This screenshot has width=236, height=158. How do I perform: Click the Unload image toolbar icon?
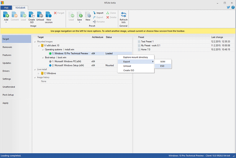tap(40, 15)
